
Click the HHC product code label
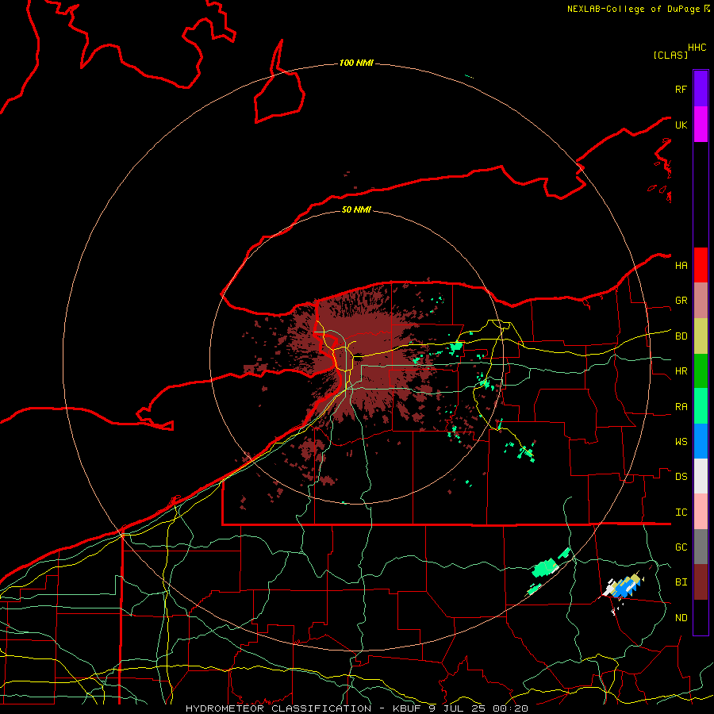click(x=697, y=48)
